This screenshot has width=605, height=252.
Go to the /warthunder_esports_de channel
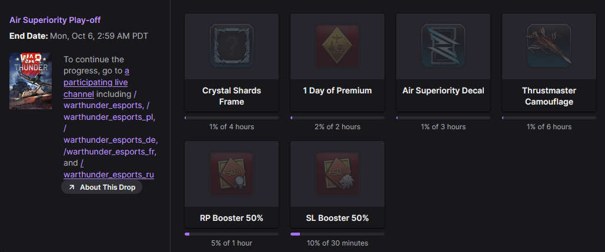pos(111,141)
